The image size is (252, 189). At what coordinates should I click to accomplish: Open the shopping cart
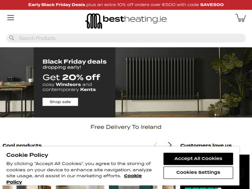point(241,18)
